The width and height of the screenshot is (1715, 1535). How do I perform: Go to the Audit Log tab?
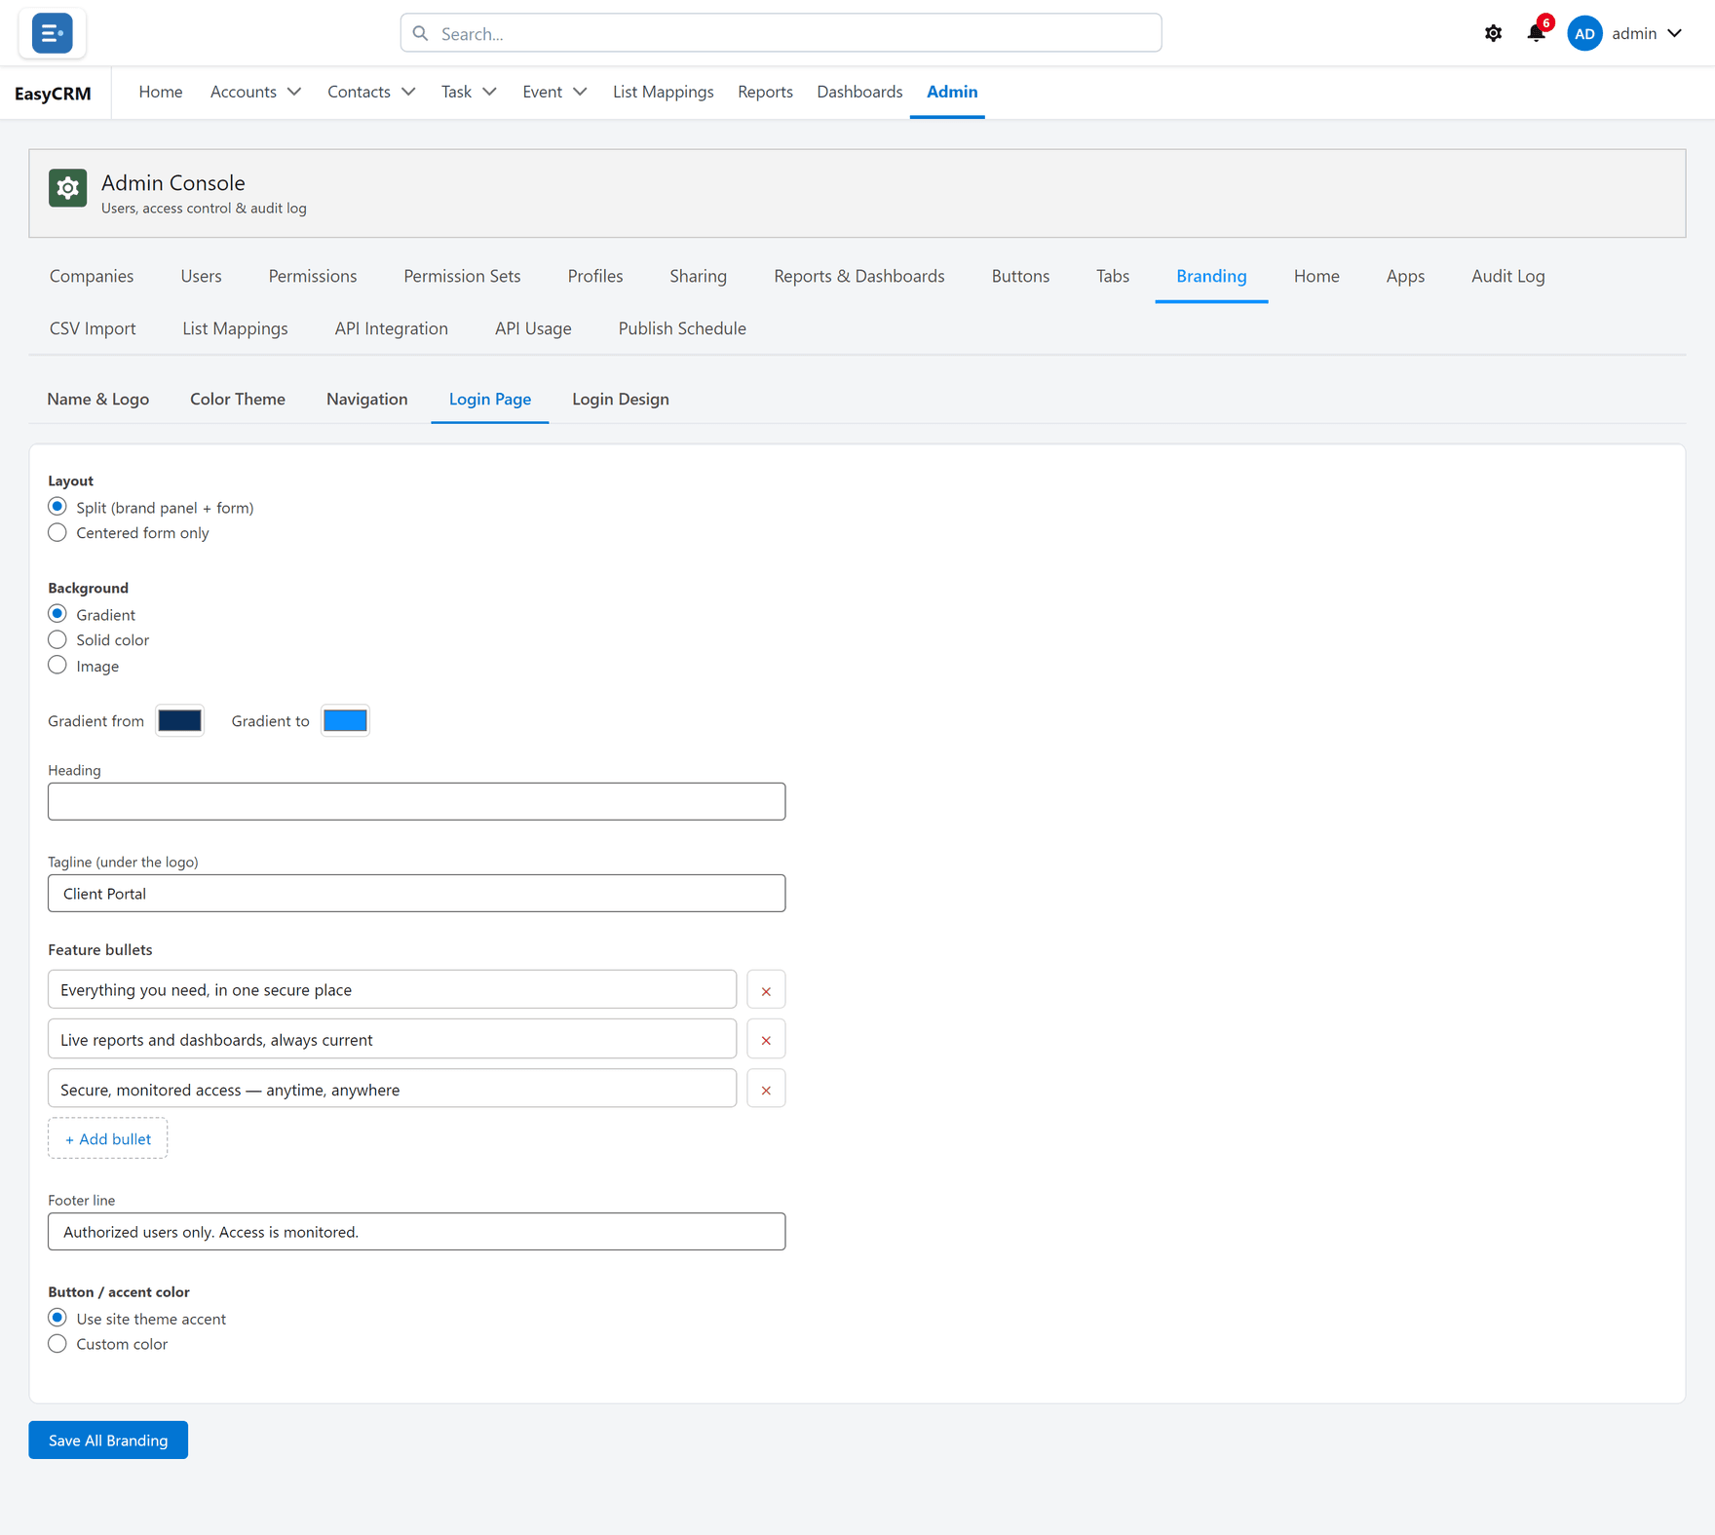tap(1507, 276)
